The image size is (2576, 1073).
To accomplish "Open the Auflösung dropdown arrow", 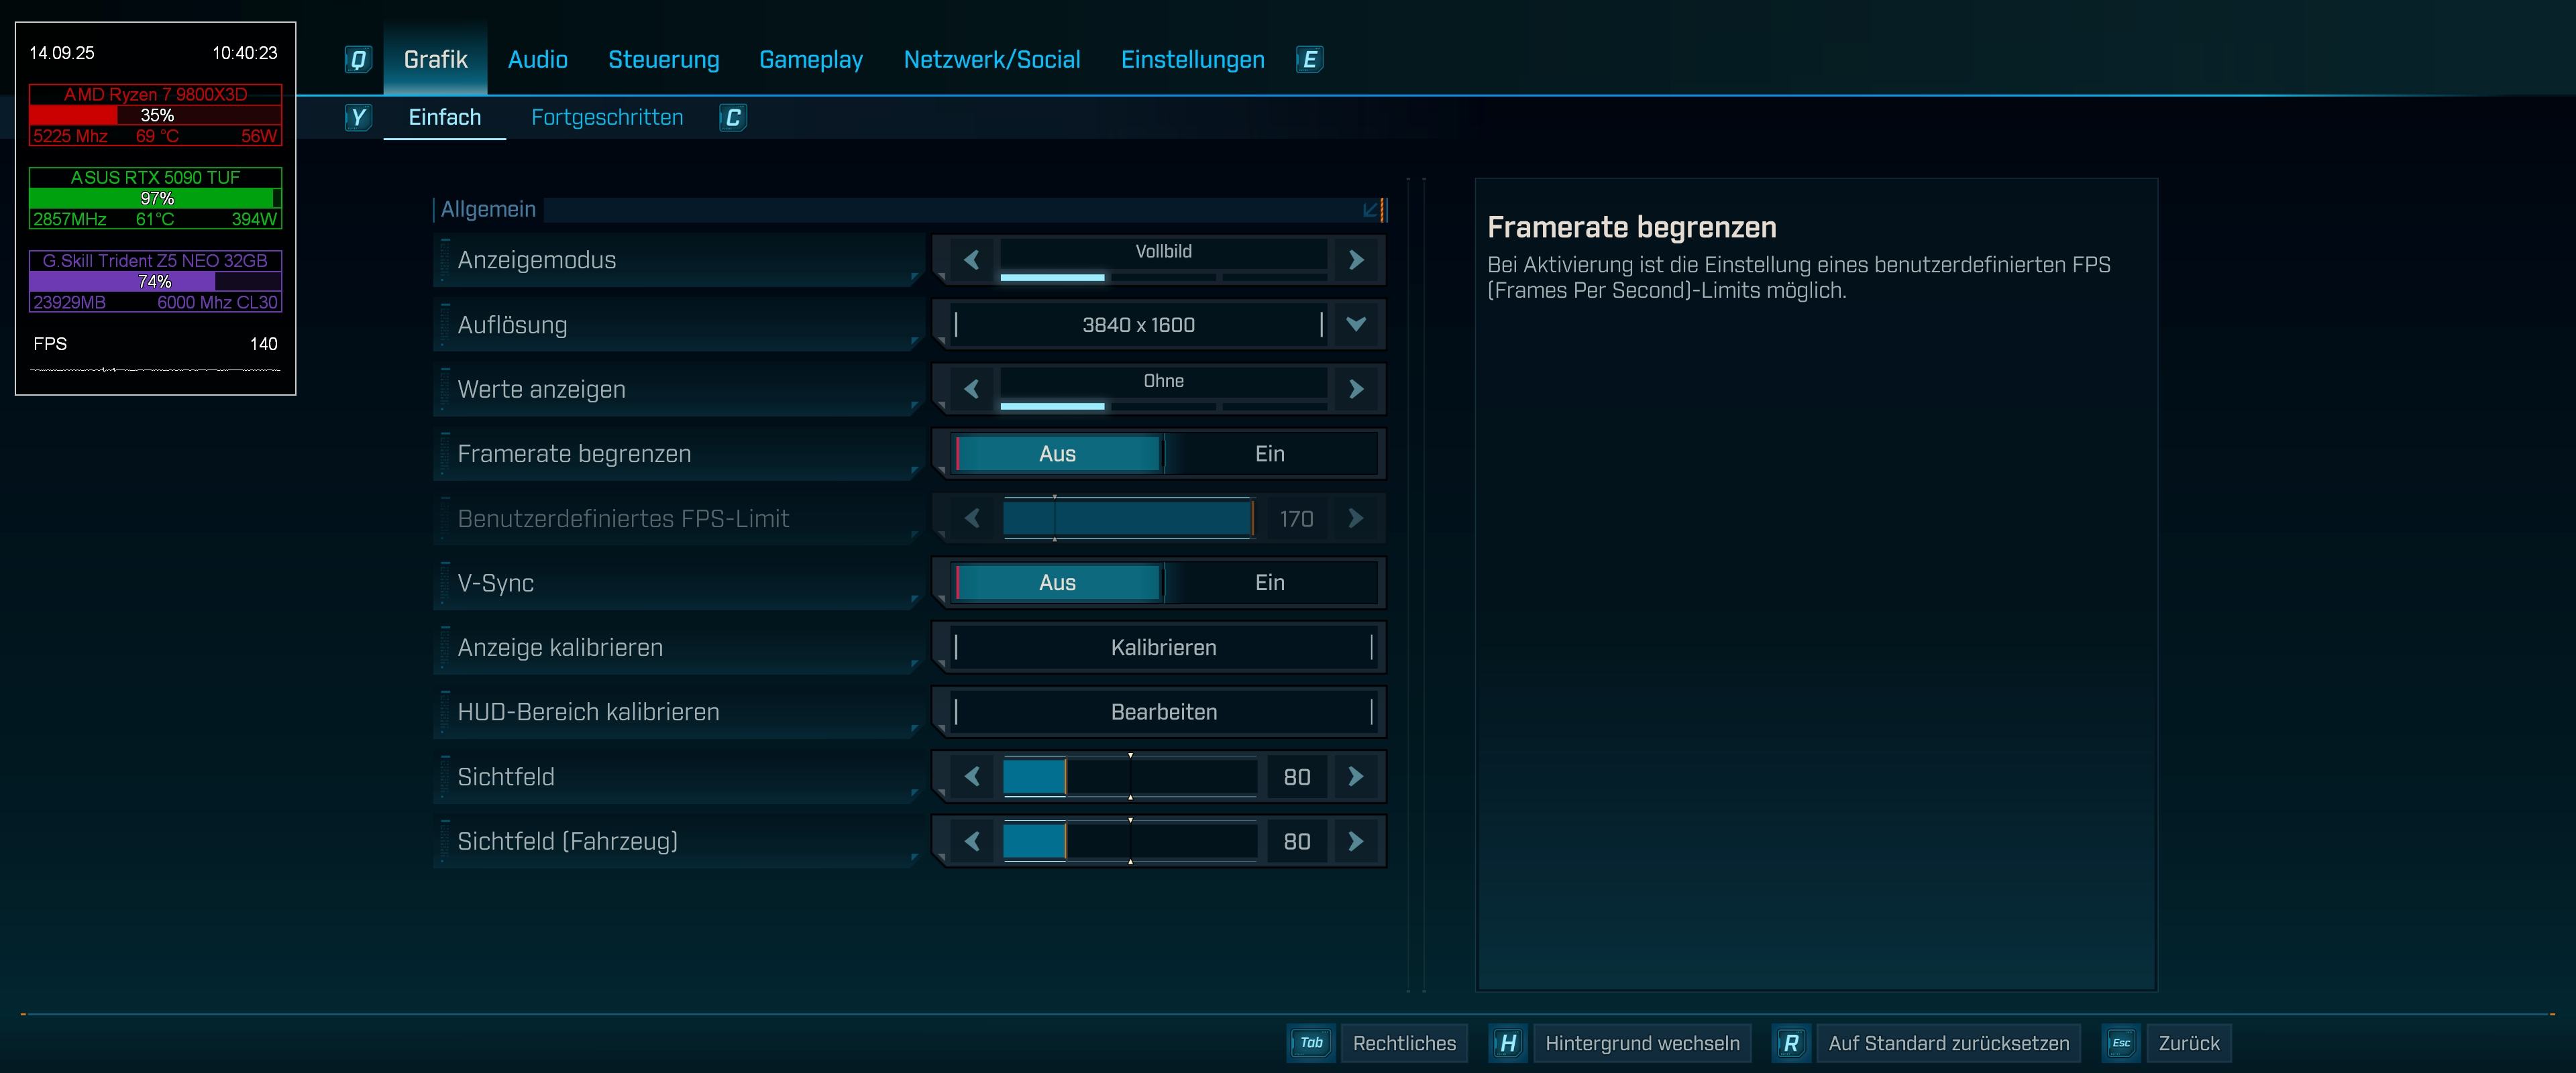I will click(1356, 324).
